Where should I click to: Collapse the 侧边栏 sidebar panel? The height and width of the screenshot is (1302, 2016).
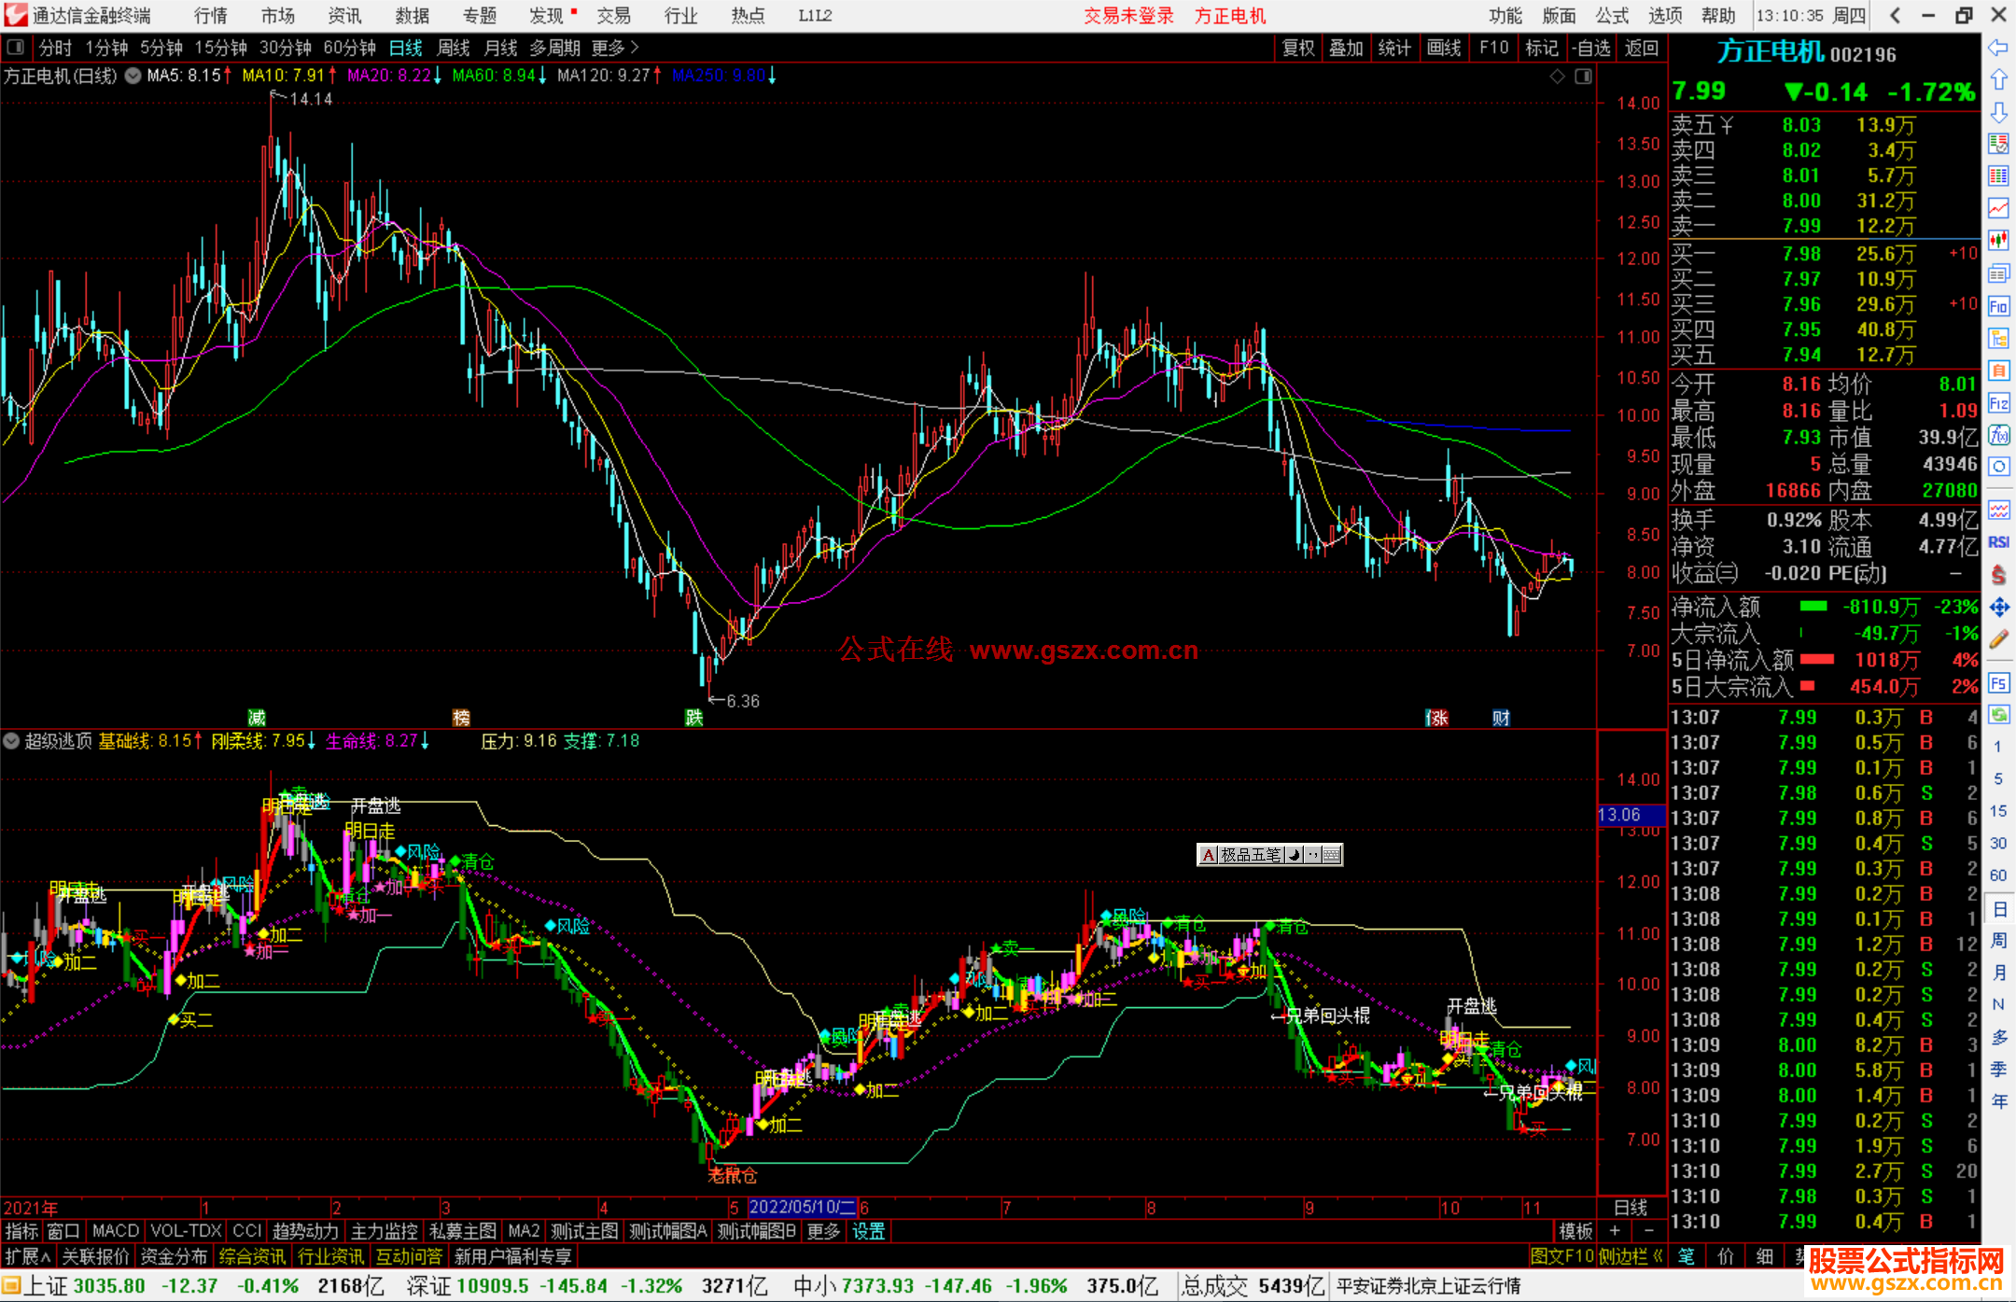pyautogui.click(x=1631, y=1256)
